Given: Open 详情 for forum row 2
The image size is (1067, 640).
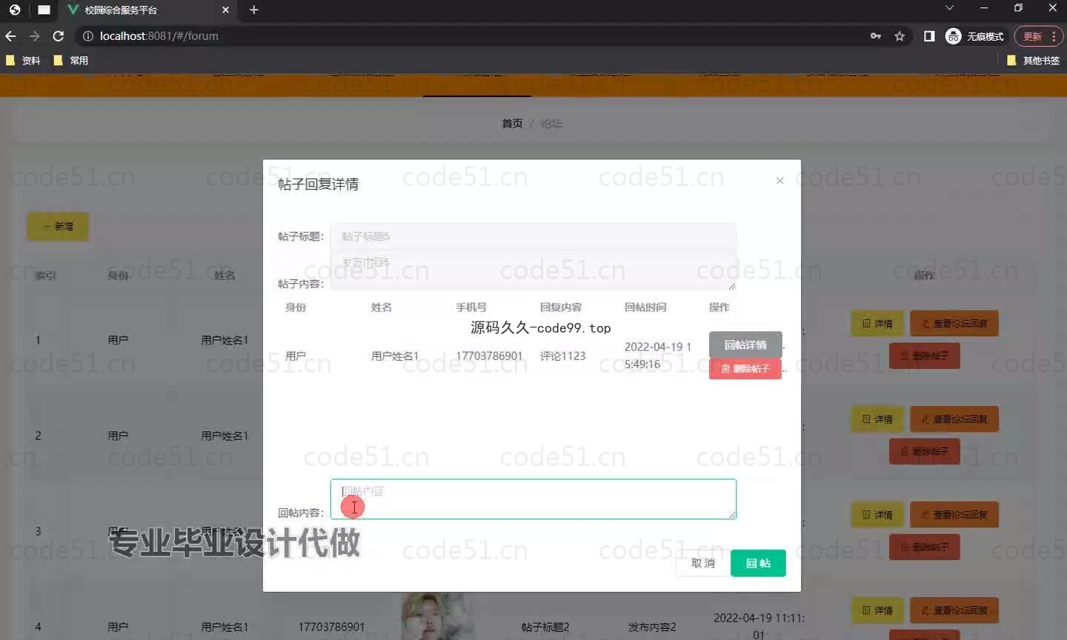Looking at the screenshot, I should (877, 419).
